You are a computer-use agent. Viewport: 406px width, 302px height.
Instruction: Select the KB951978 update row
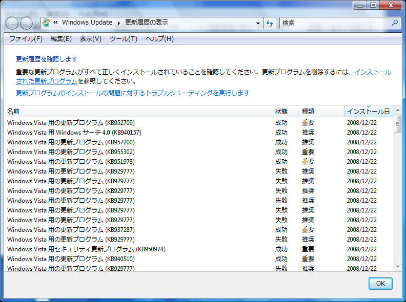coord(199,162)
